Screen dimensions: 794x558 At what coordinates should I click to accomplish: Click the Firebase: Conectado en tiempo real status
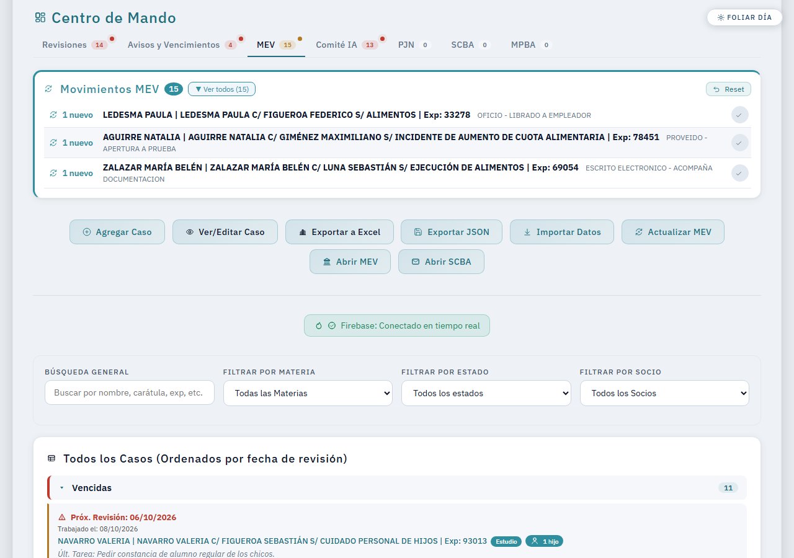(x=397, y=325)
